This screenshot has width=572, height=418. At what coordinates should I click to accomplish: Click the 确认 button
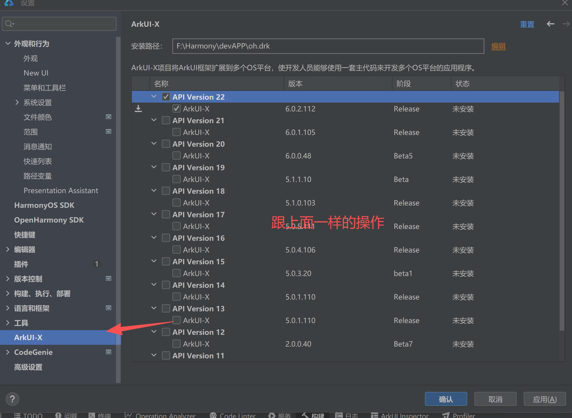pos(445,399)
